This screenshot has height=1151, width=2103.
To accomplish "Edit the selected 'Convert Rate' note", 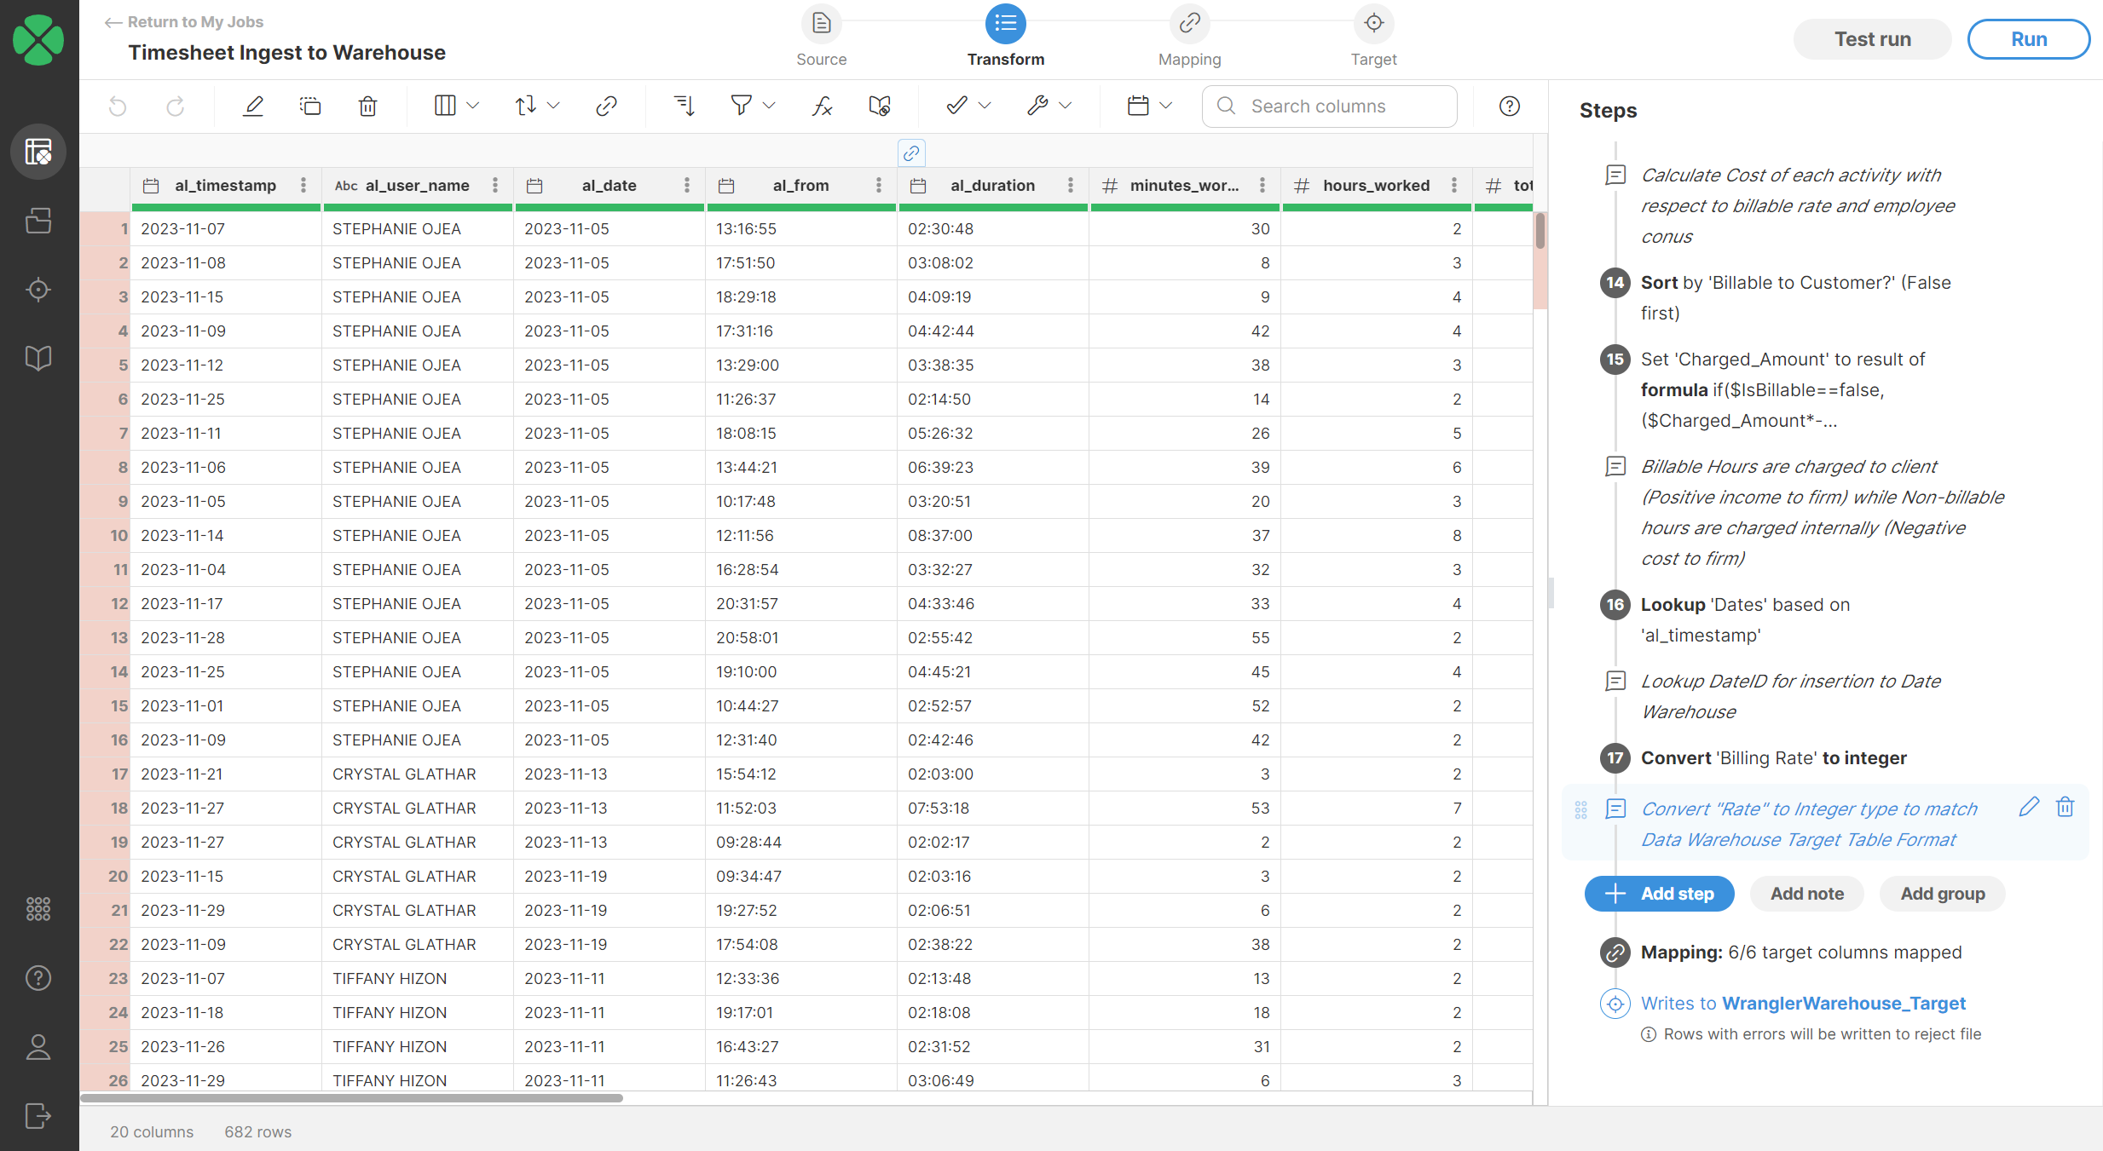I will (x=2029, y=807).
